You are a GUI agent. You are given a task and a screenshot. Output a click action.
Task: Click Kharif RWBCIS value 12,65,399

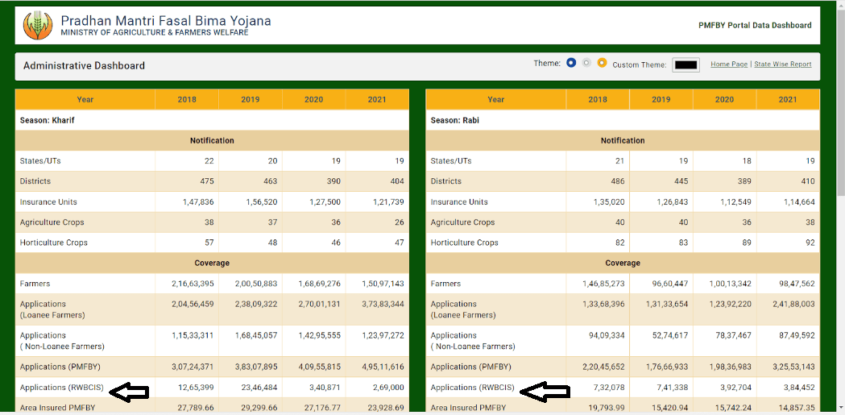[197, 387]
